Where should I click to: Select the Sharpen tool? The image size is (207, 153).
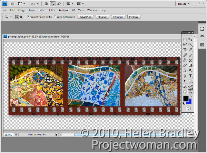(185, 70)
